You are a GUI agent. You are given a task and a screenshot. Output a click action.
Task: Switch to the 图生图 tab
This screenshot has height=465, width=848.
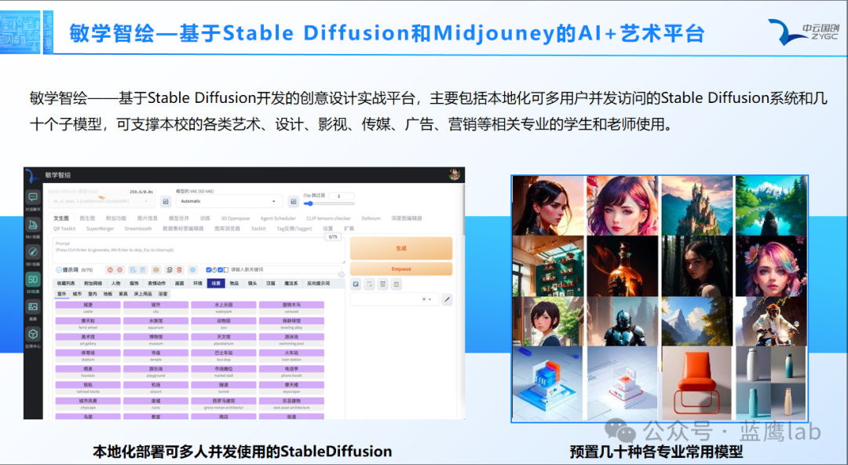(x=87, y=218)
